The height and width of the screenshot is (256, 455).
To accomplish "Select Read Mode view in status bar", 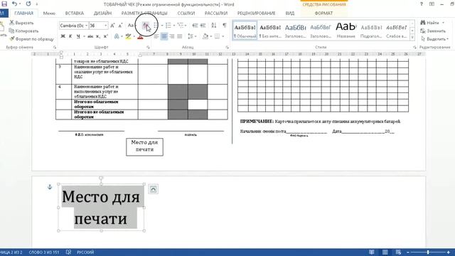I will point(371,252).
